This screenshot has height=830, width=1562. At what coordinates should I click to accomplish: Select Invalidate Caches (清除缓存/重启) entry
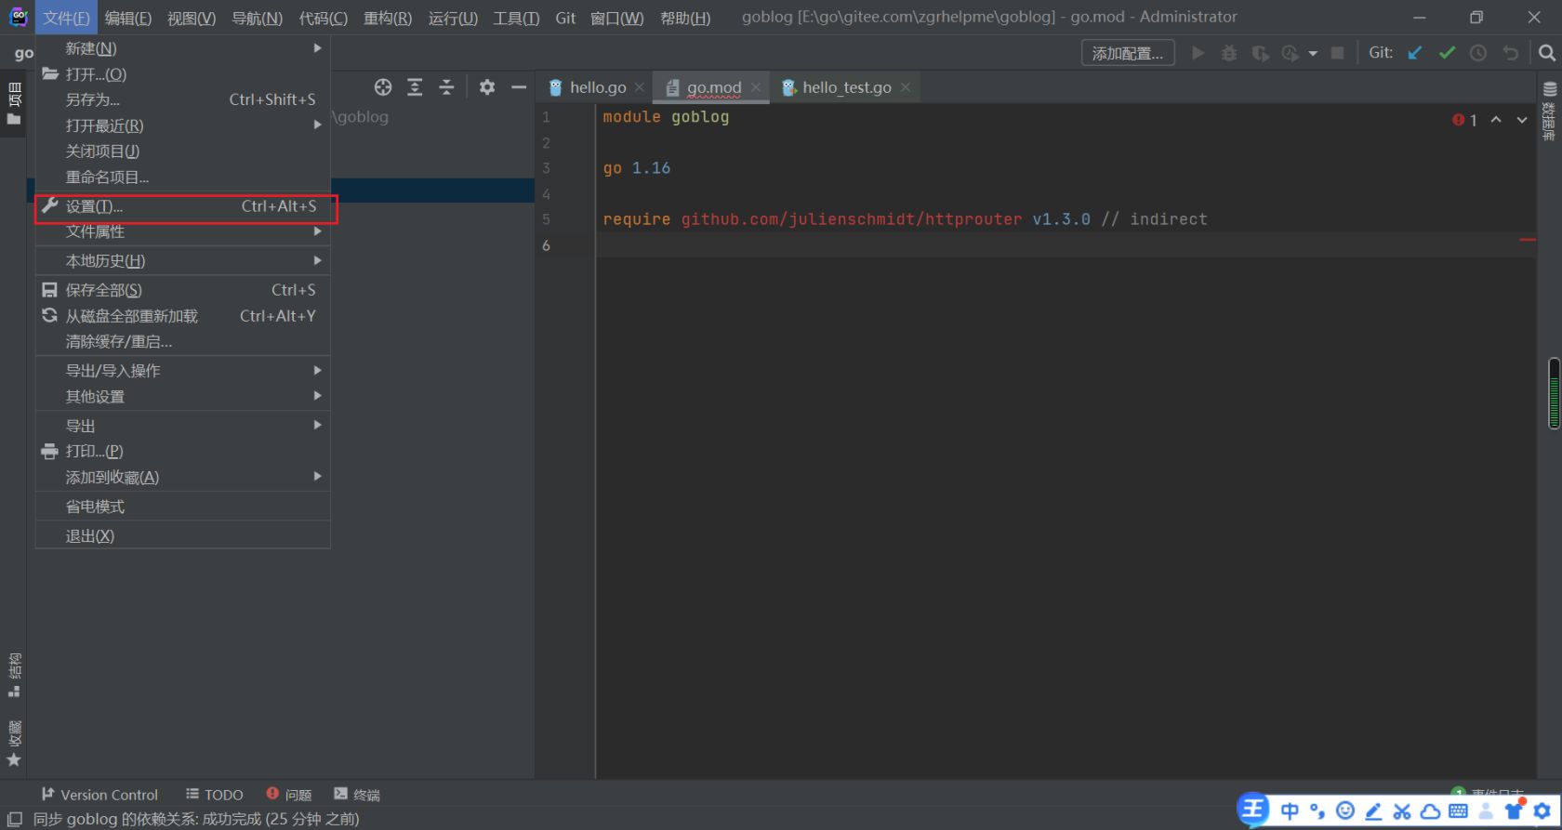coord(183,342)
